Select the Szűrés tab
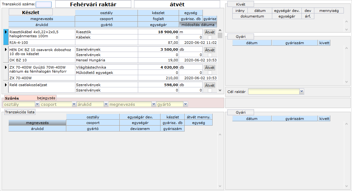352x191 pixels. pos(12,98)
